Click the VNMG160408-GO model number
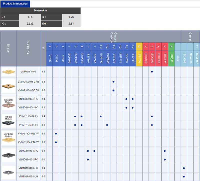This screenshot has width=200, height=181. 28,108
